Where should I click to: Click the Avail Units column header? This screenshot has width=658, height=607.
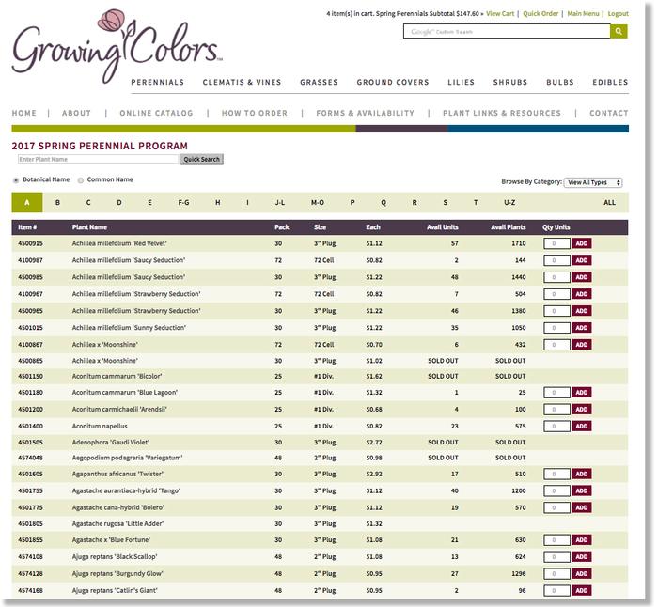(x=443, y=227)
